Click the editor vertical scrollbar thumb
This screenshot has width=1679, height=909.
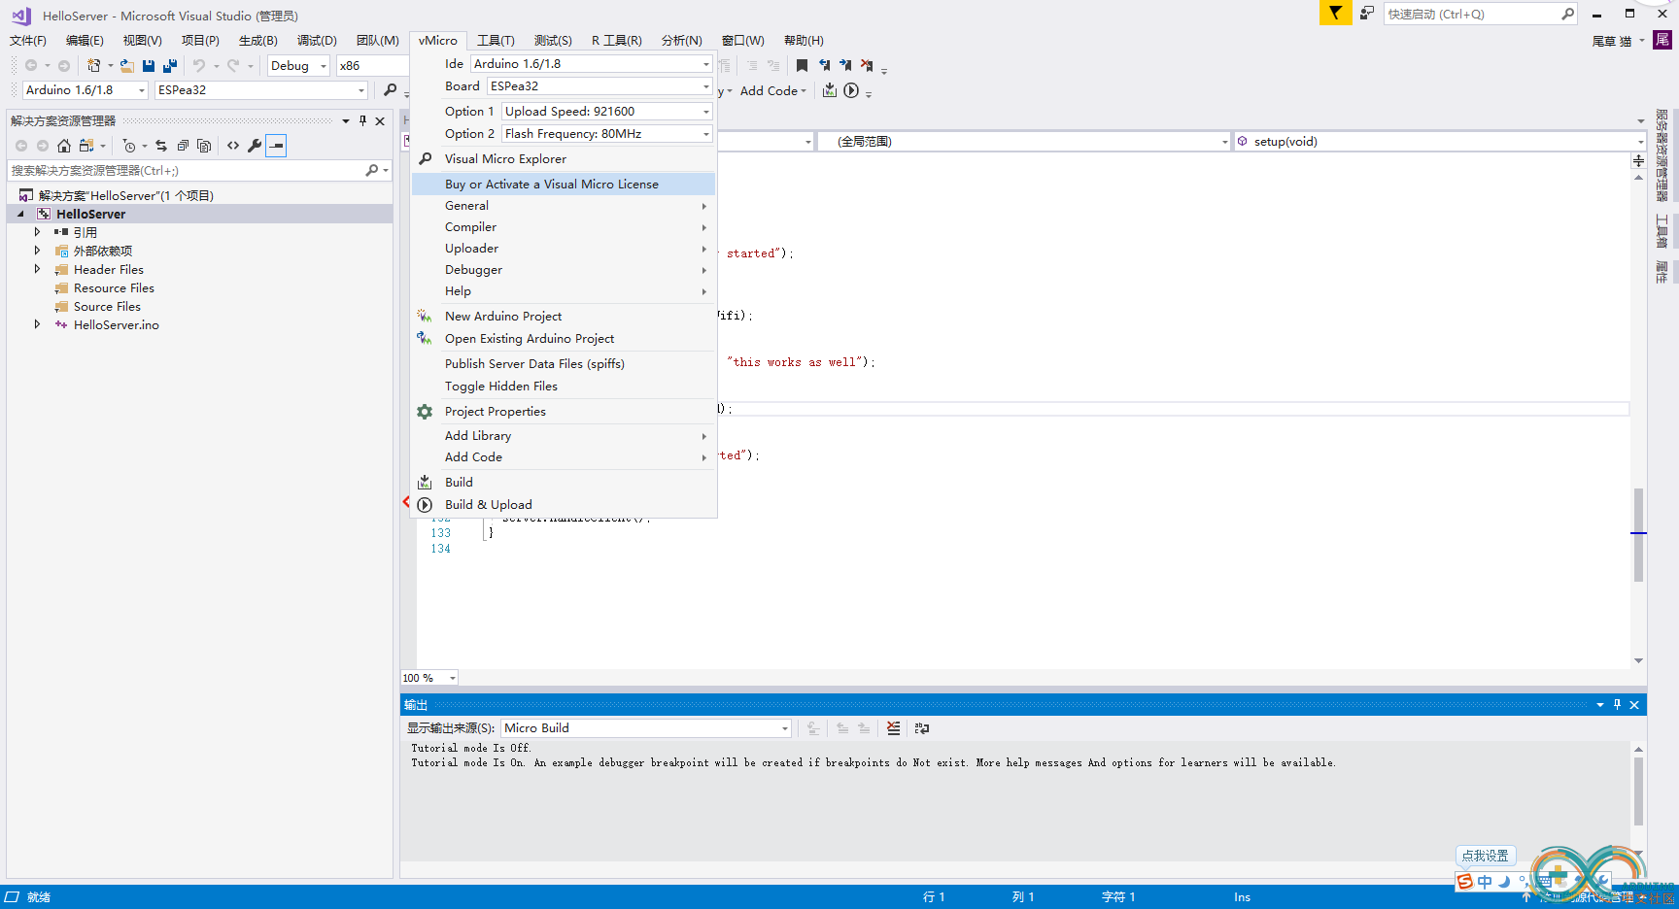click(x=1638, y=534)
